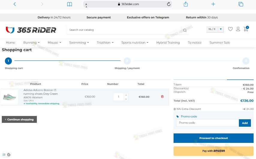The height and width of the screenshot is (159, 256).
Task: Reload the page with refresh icon
Action: coord(169,4)
